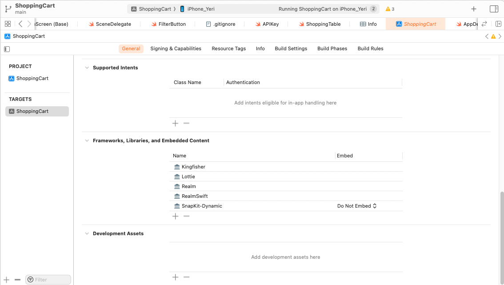This screenshot has height=285, width=504.
Task: Click the vertical scrollbar of the editor
Action: [502, 238]
